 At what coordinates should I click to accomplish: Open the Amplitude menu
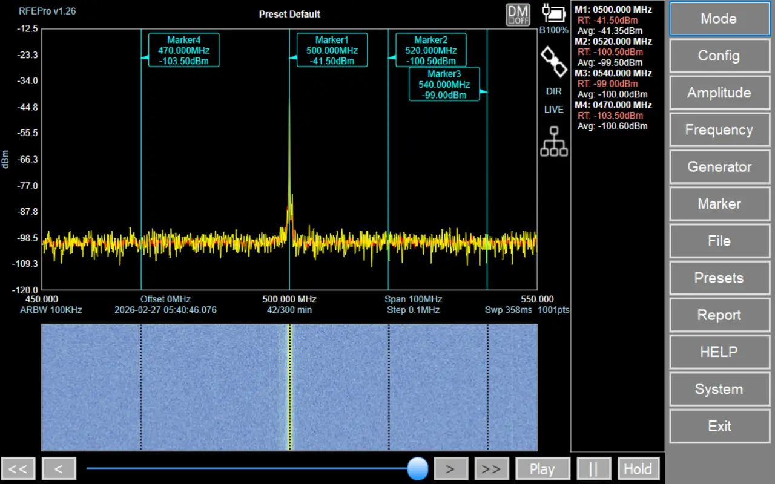[719, 93]
